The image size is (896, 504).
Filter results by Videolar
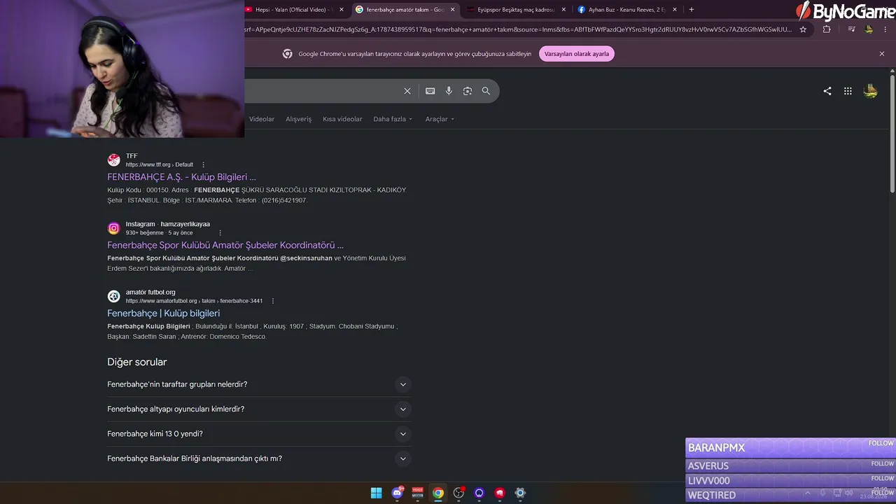click(x=262, y=119)
